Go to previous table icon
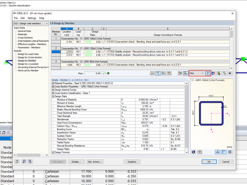Viewport: 247px width, 185px height. click(x=24, y=162)
